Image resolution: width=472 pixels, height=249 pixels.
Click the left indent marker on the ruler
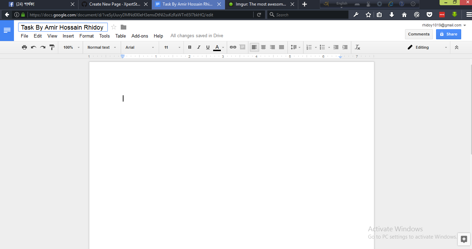coord(122,56)
